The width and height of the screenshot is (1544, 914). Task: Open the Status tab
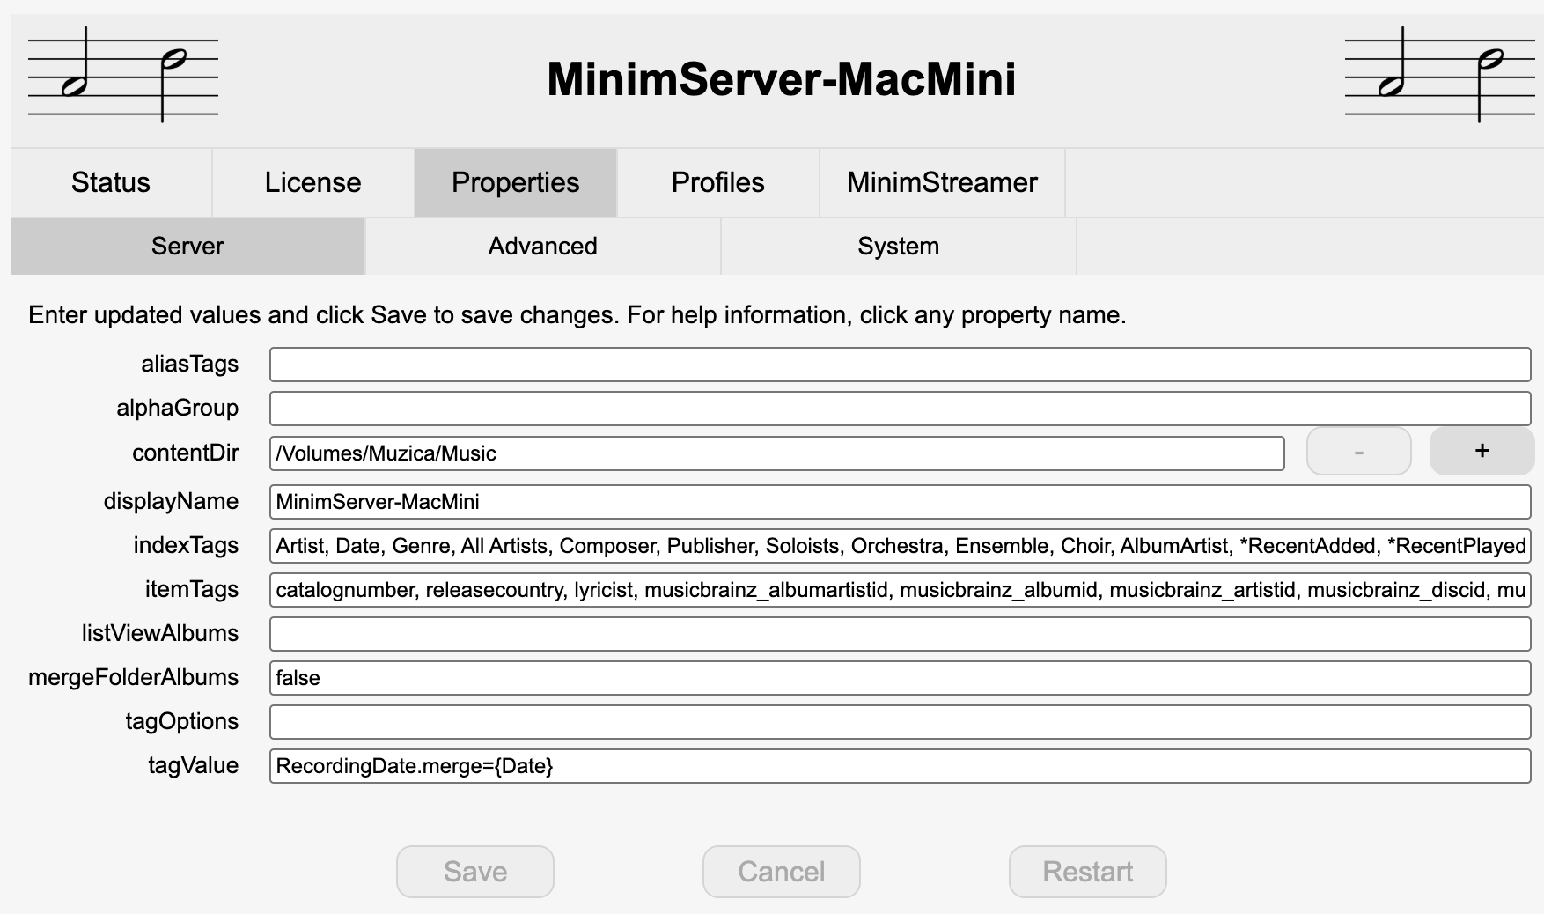coord(111,182)
